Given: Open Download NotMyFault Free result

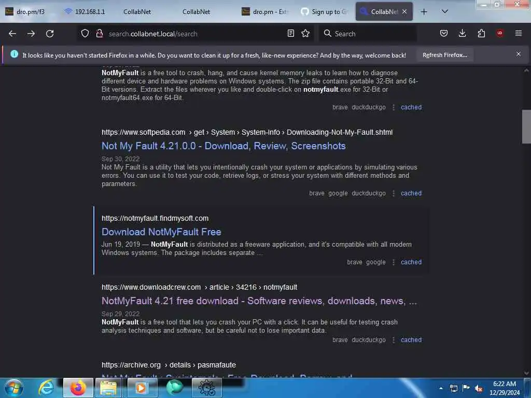Looking at the screenshot, I should tap(161, 232).
